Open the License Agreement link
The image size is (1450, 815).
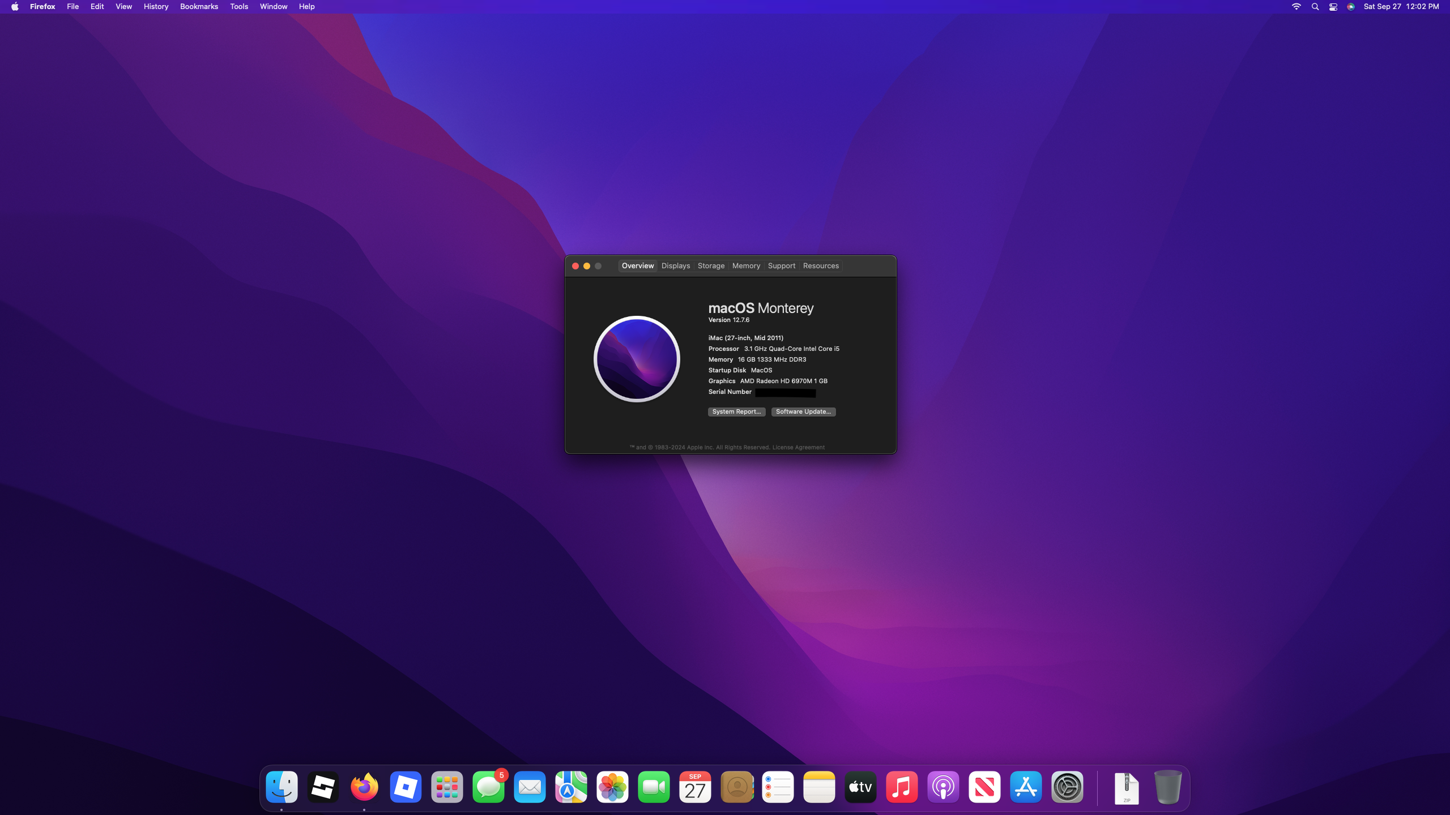(798, 448)
